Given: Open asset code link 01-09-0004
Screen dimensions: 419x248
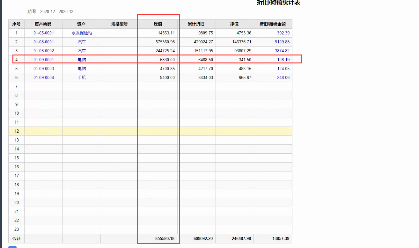Looking at the screenshot, I should (x=44, y=77).
